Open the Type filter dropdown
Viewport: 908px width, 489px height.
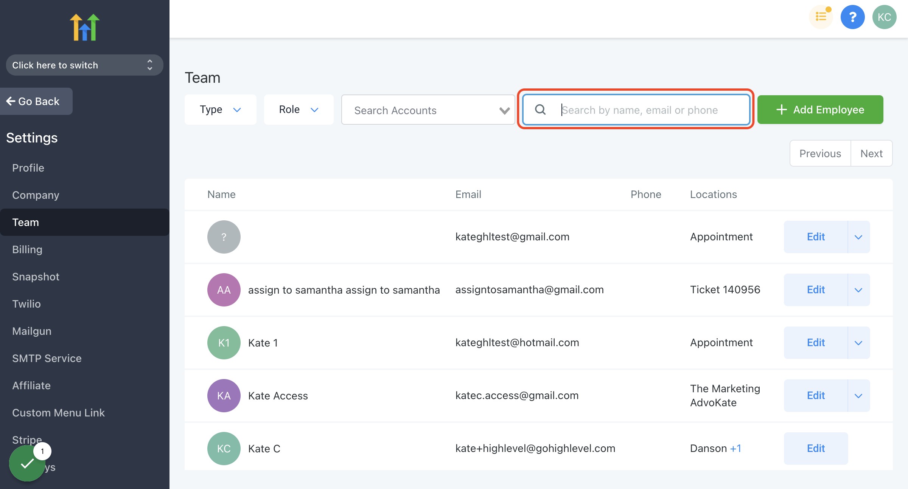pos(220,110)
